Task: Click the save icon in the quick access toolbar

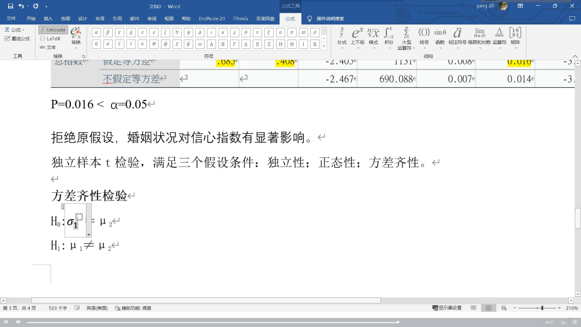Action: point(10,6)
